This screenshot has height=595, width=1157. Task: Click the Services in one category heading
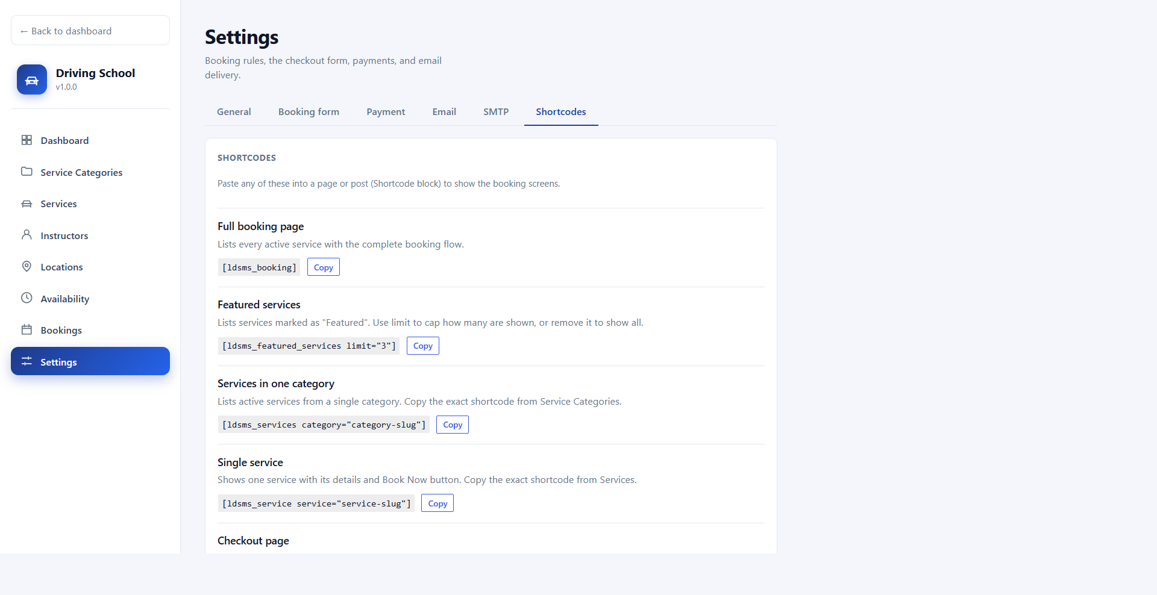pos(276,384)
